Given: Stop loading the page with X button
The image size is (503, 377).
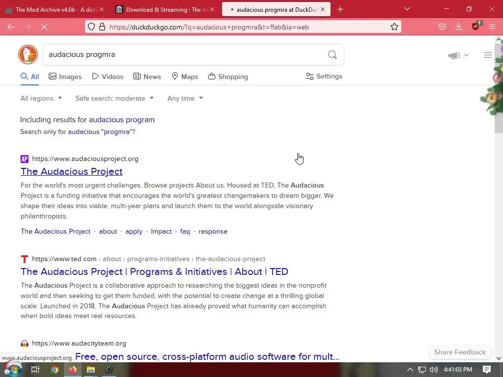Looking at the screenshot, I should pyautogui.click(x=44, y=27).
